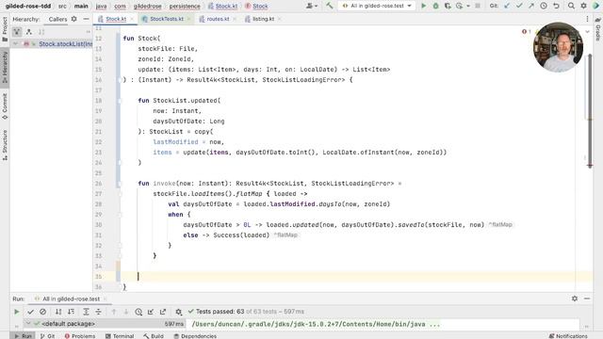603x339 pixels.
Task: Run the 'All in gilded-rose.test' configuration
Action: [x=423, y=6]
